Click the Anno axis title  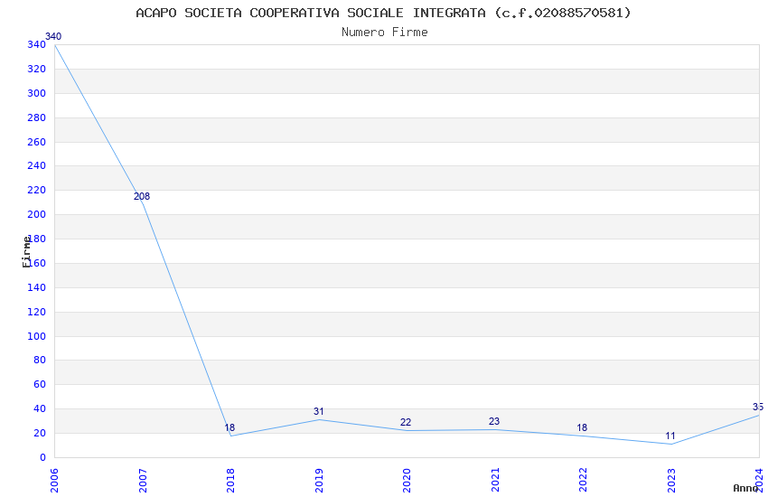745,488
